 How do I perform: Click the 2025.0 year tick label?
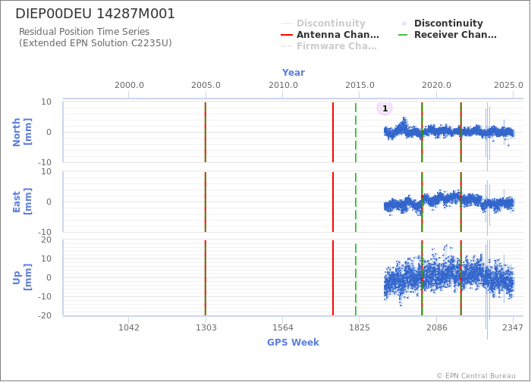tap(508, 85)
